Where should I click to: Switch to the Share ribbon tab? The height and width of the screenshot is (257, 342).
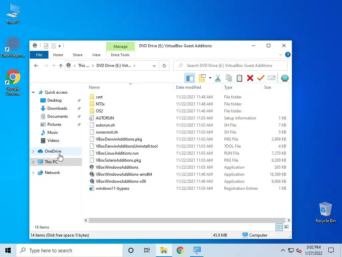click(77, 55)
